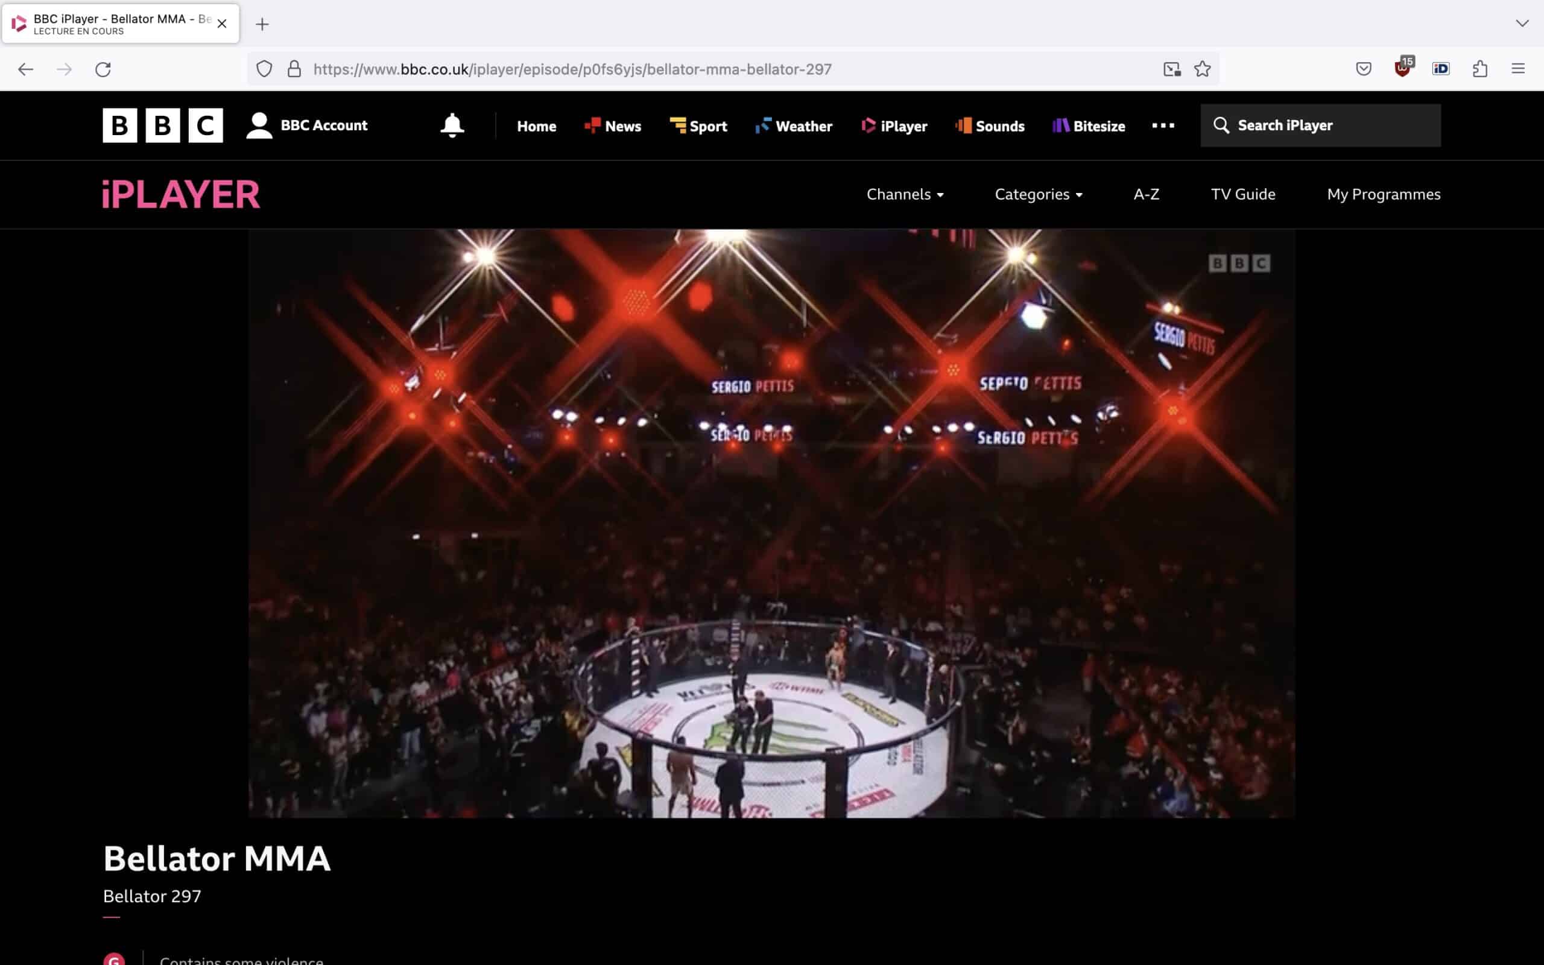Viewport: 1544px width, 965px height.
Task: Open the uBlock extension icon with badge 15
Action: click(x=1403, y=68)
